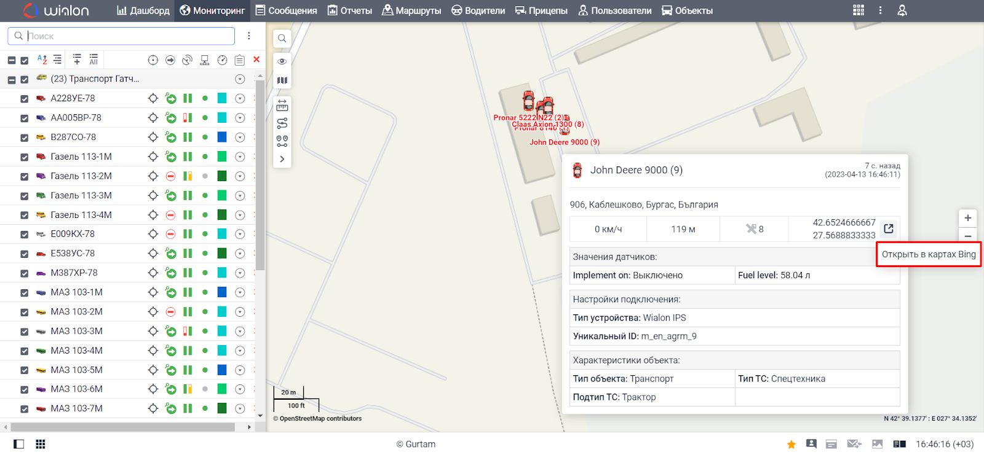Uncheck the checkbox for B287CO-78
Viewport: 984px width, 455px height.
click(25, 138)
